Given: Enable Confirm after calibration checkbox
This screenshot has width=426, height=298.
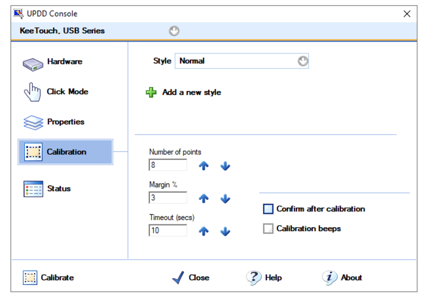Looking at the screenshot, I should click(x=268, y=209).
